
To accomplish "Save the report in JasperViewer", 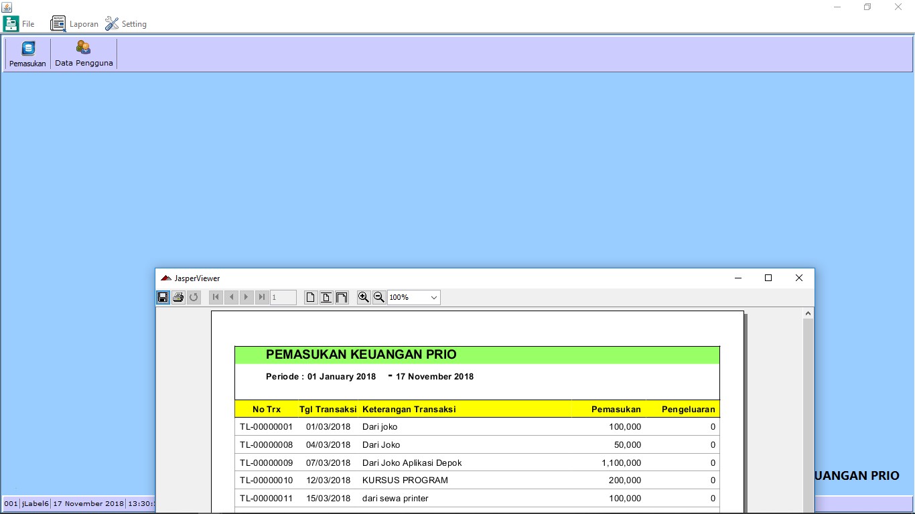I will coord(163,297).
